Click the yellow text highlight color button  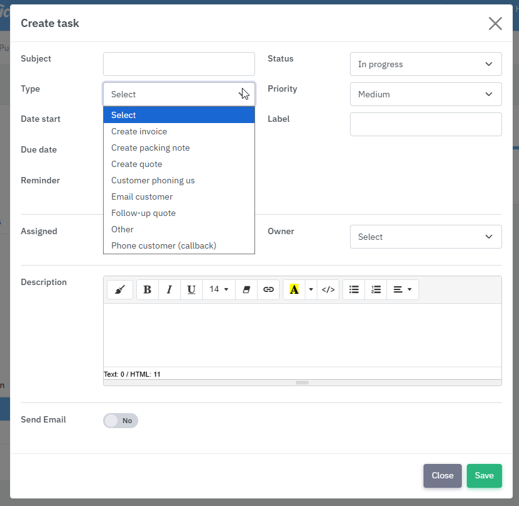[x=294, y=289]
